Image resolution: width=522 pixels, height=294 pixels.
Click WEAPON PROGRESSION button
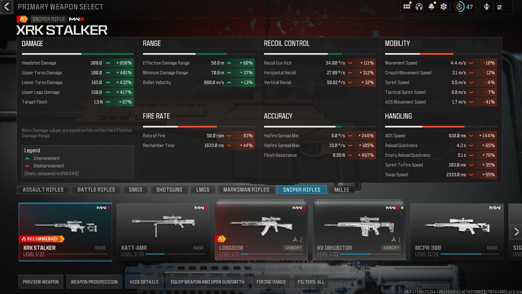(x=94, y=282)
